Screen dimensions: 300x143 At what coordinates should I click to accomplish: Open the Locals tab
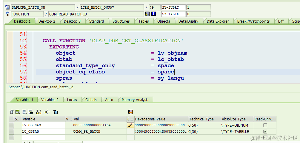(x=72, y=100)
